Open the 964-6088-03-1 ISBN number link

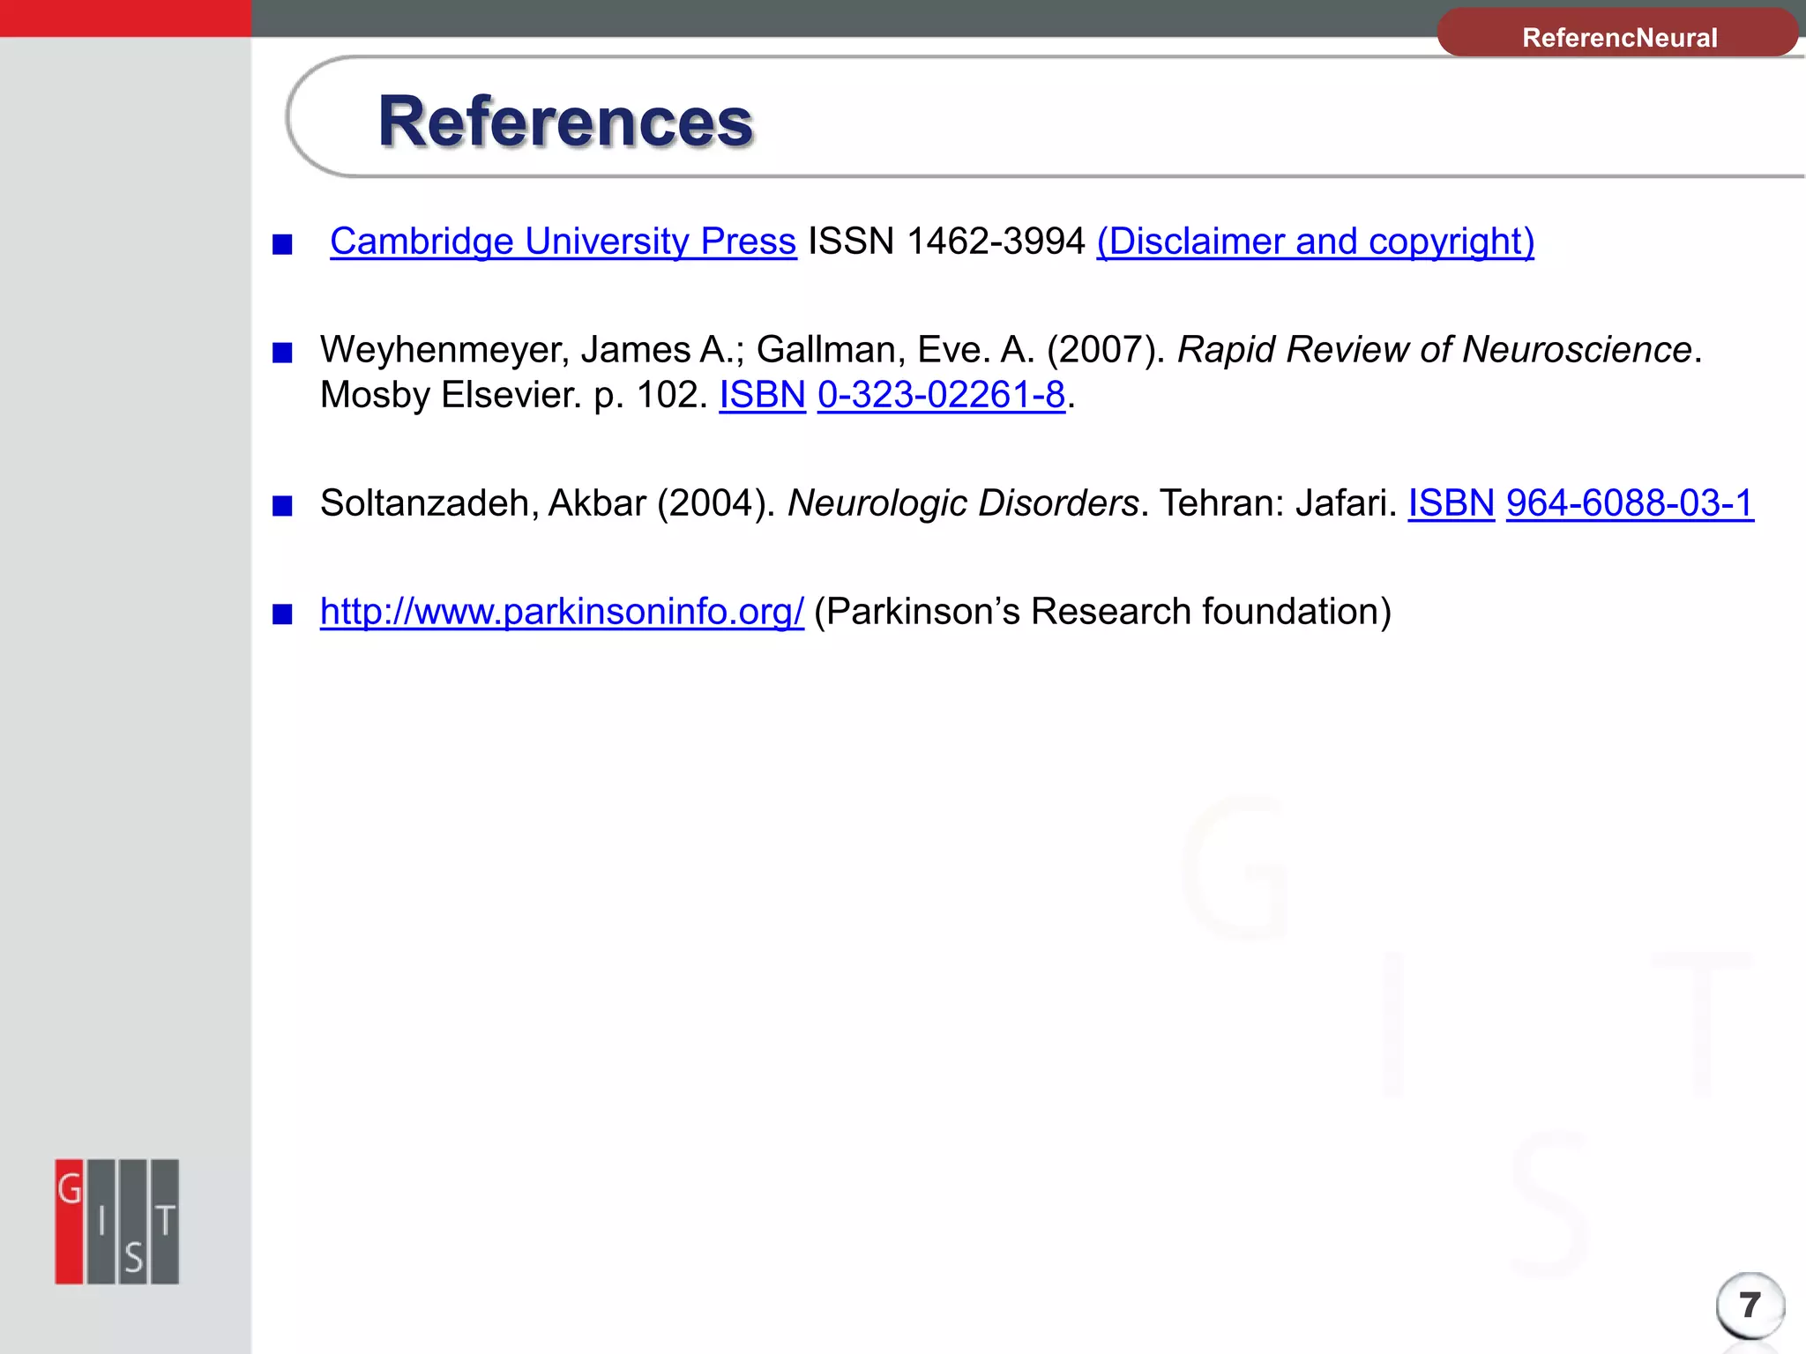[1630, 503]
